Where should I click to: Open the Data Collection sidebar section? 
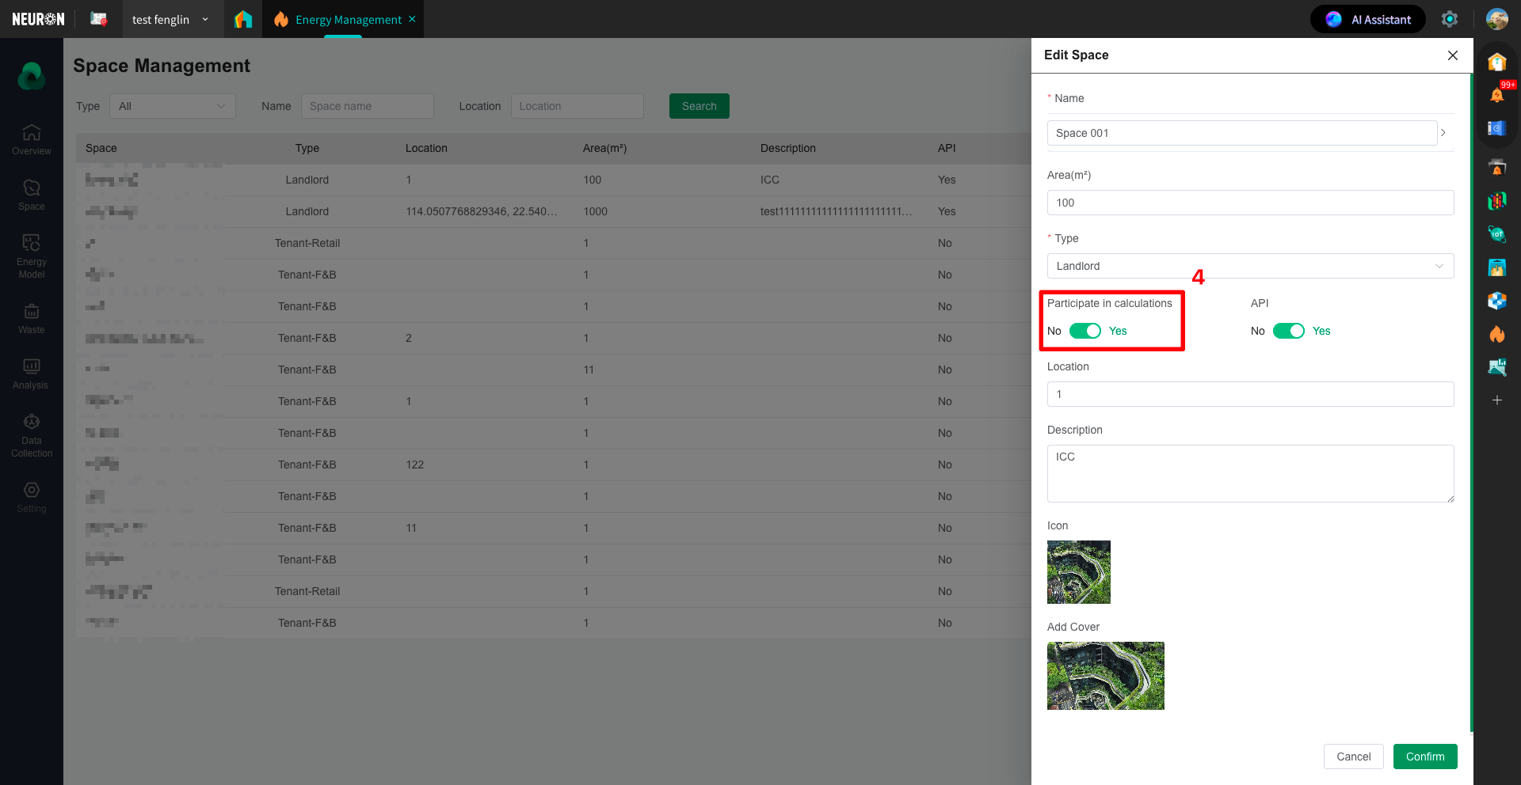coord(32,435)
